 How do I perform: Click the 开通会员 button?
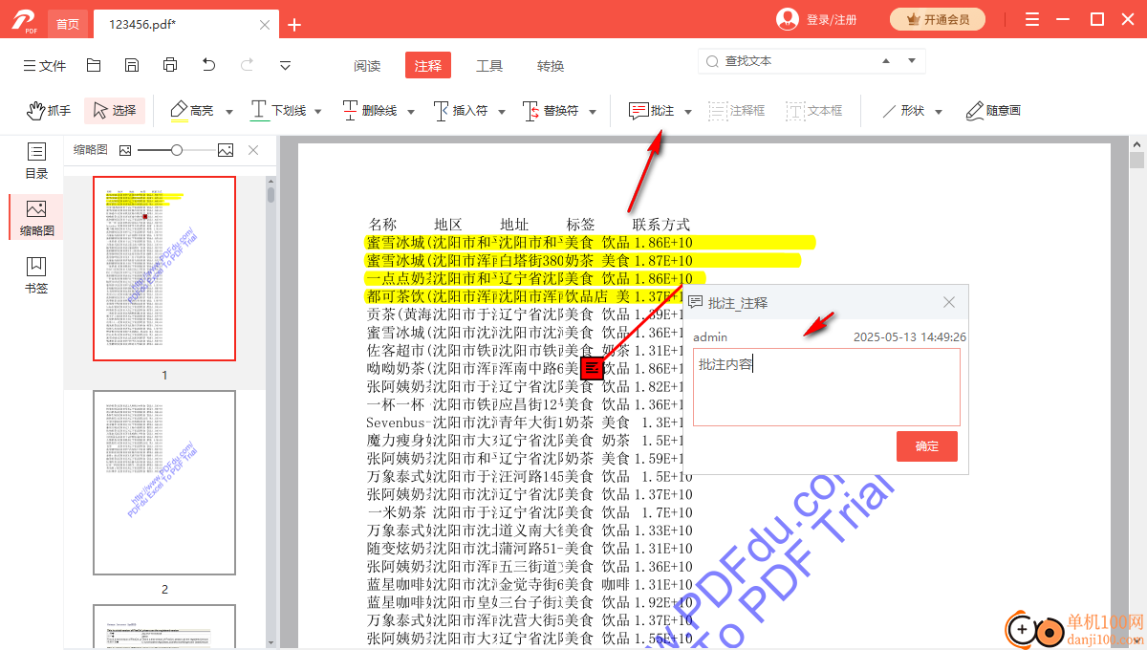(938, 19)
